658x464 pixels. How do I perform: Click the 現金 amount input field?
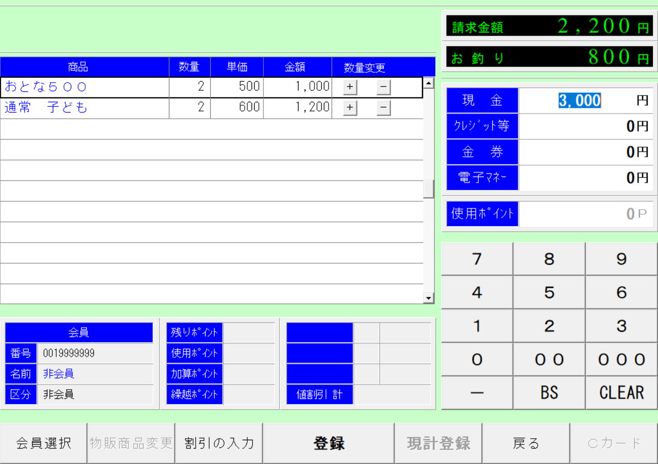coord(586,100)
